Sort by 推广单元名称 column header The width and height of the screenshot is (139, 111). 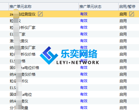click(20, 7)
